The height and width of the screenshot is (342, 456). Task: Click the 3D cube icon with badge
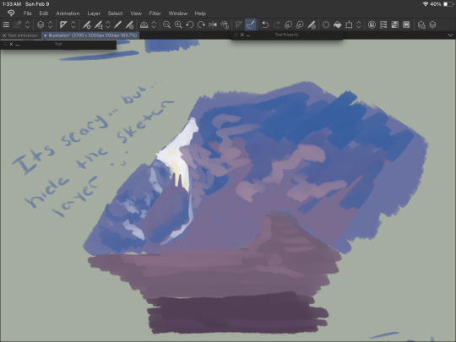421,24
